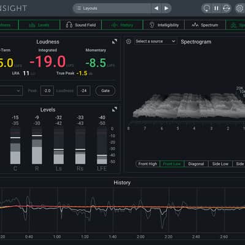Click the bar-meter icon on Levels tab

click(32, 25)
